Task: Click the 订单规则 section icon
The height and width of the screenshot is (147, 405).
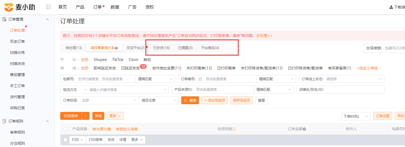Action: pos(4,121)
